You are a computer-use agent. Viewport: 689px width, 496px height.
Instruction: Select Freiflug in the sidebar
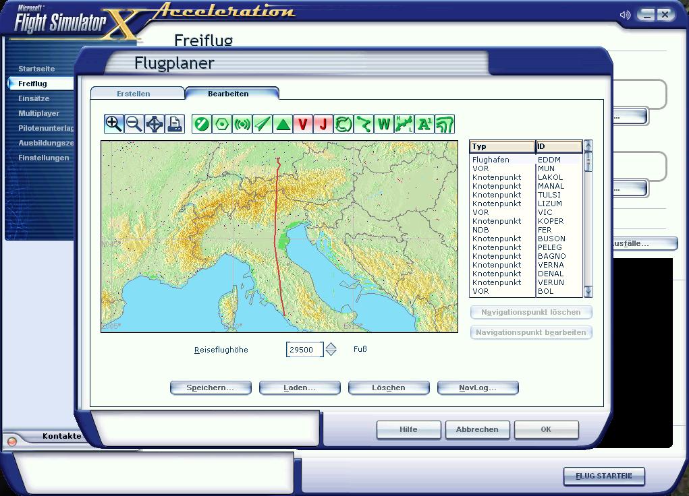coord(40,84)
